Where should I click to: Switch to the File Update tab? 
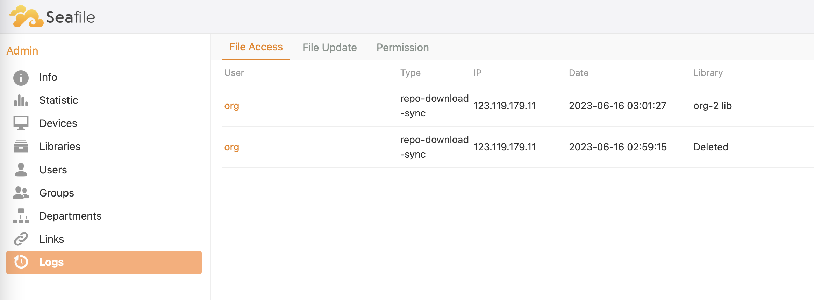pos(329,47)
